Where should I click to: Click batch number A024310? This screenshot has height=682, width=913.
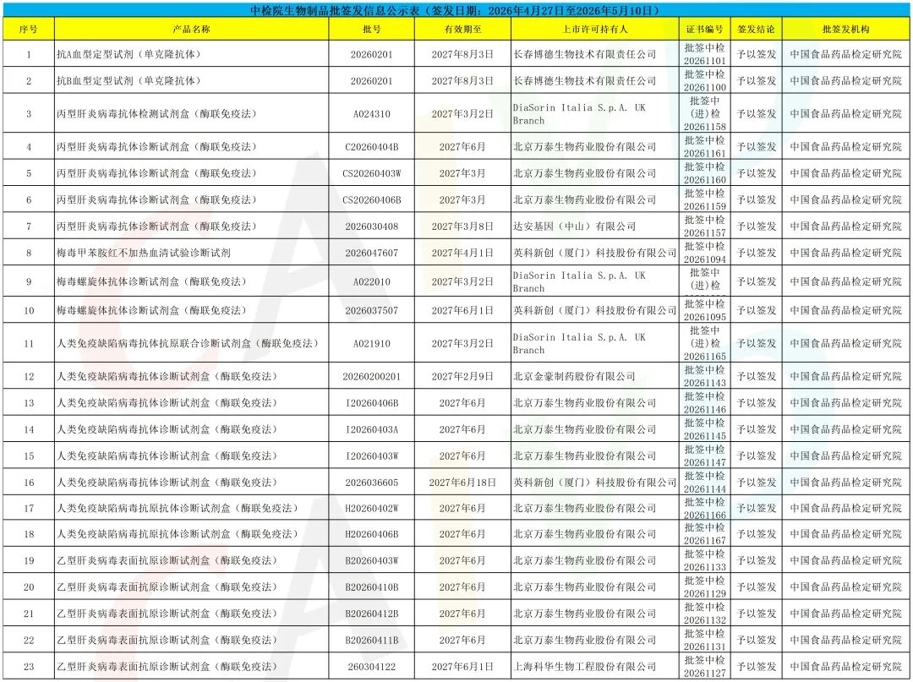[x=371, y=114]
